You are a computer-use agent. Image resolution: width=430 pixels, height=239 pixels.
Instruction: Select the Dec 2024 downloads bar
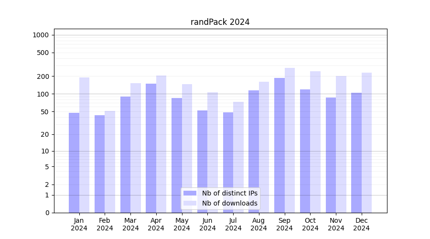coord(366,142)
